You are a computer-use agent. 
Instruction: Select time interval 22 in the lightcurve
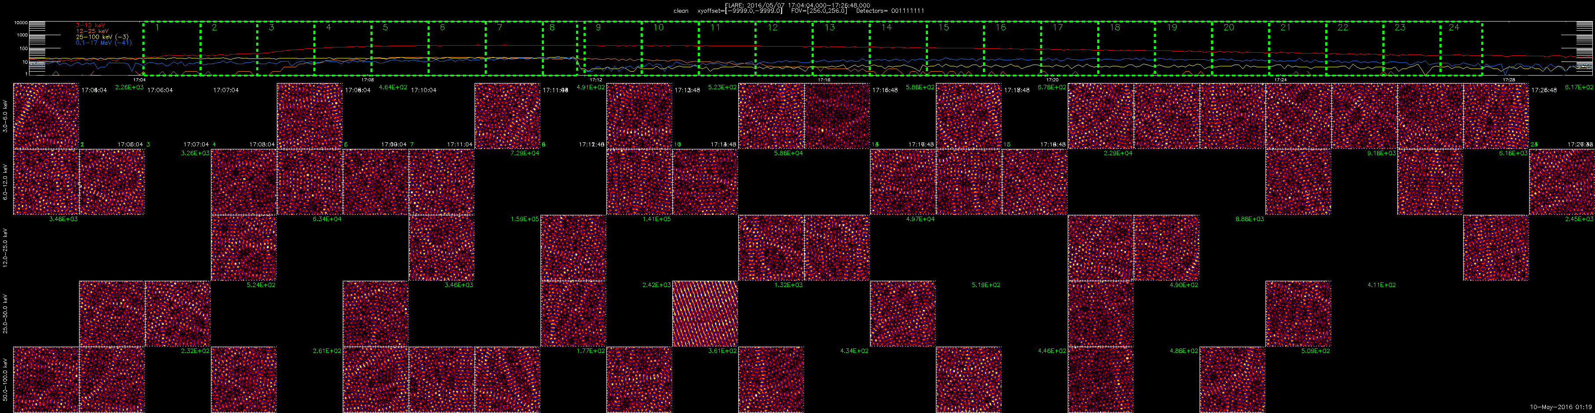click(x=1354, y=49)
